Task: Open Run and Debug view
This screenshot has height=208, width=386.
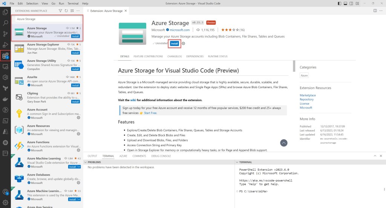Action: tap(5, 45)
